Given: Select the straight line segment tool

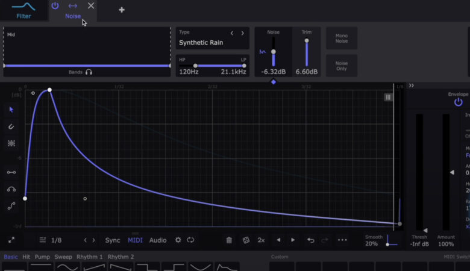Looking at the screenshot, I should [11, 172].
